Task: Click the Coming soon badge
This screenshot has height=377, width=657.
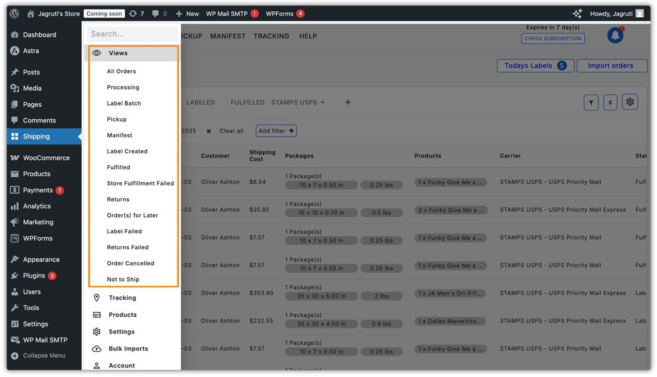Action: (x=105, y=14)
